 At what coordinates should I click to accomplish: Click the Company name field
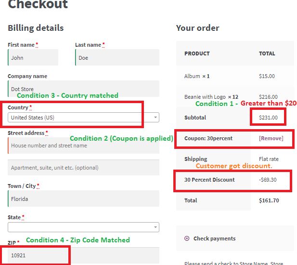click(83, 89)
